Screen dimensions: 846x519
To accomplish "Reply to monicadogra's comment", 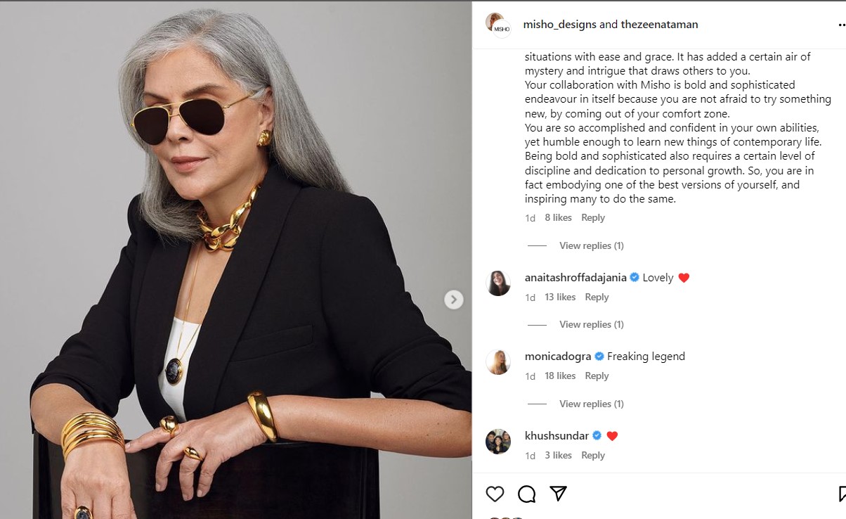I will pyautogui.click(x=597, y=376).
